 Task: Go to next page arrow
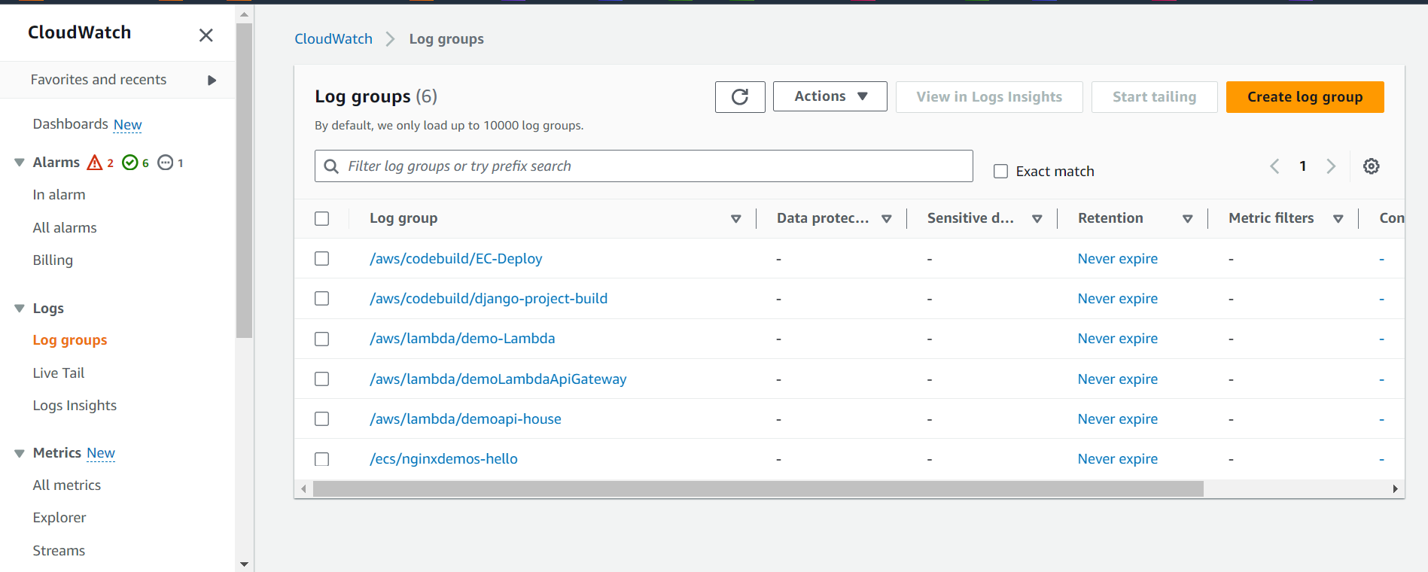(1331, 166)
